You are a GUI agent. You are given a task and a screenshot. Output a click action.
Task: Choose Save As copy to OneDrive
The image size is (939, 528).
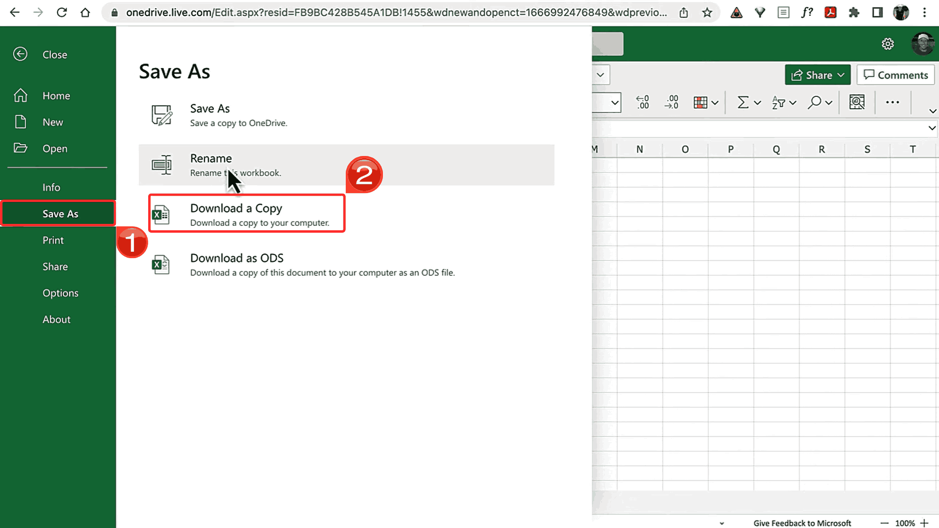(x=346, y=115)
